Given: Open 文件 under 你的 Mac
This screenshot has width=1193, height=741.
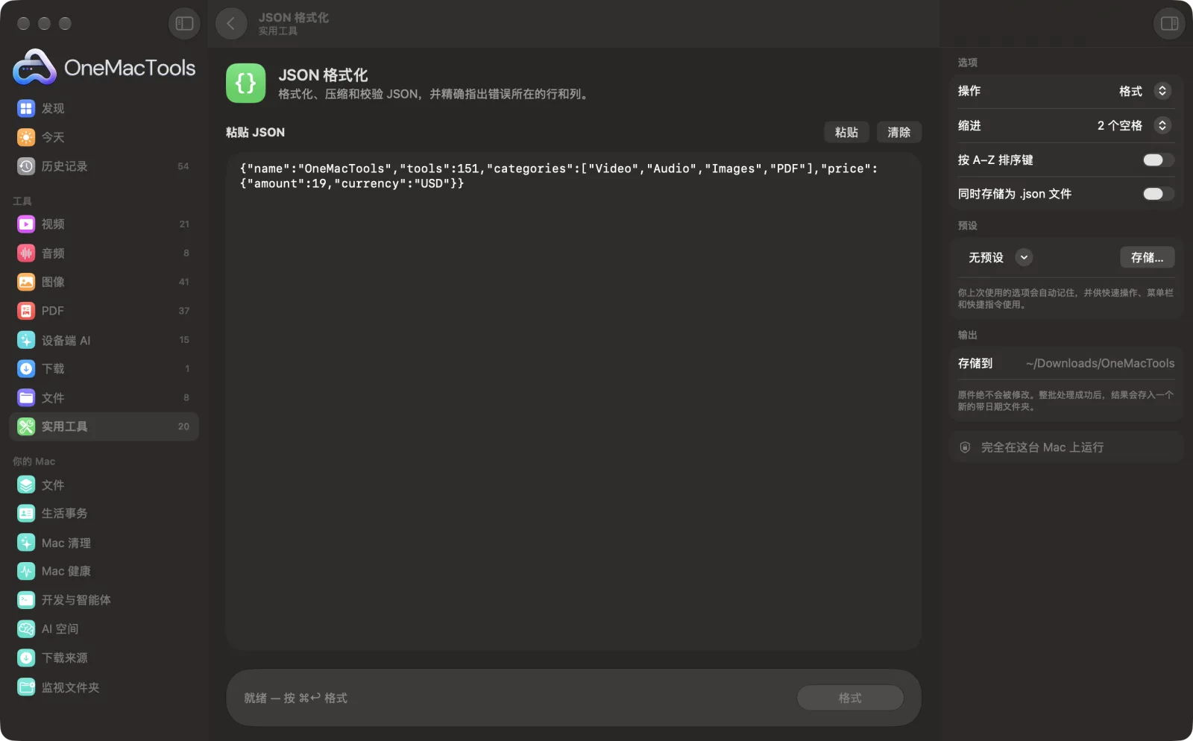Looking at the screenshot, I should coord(104,485).
